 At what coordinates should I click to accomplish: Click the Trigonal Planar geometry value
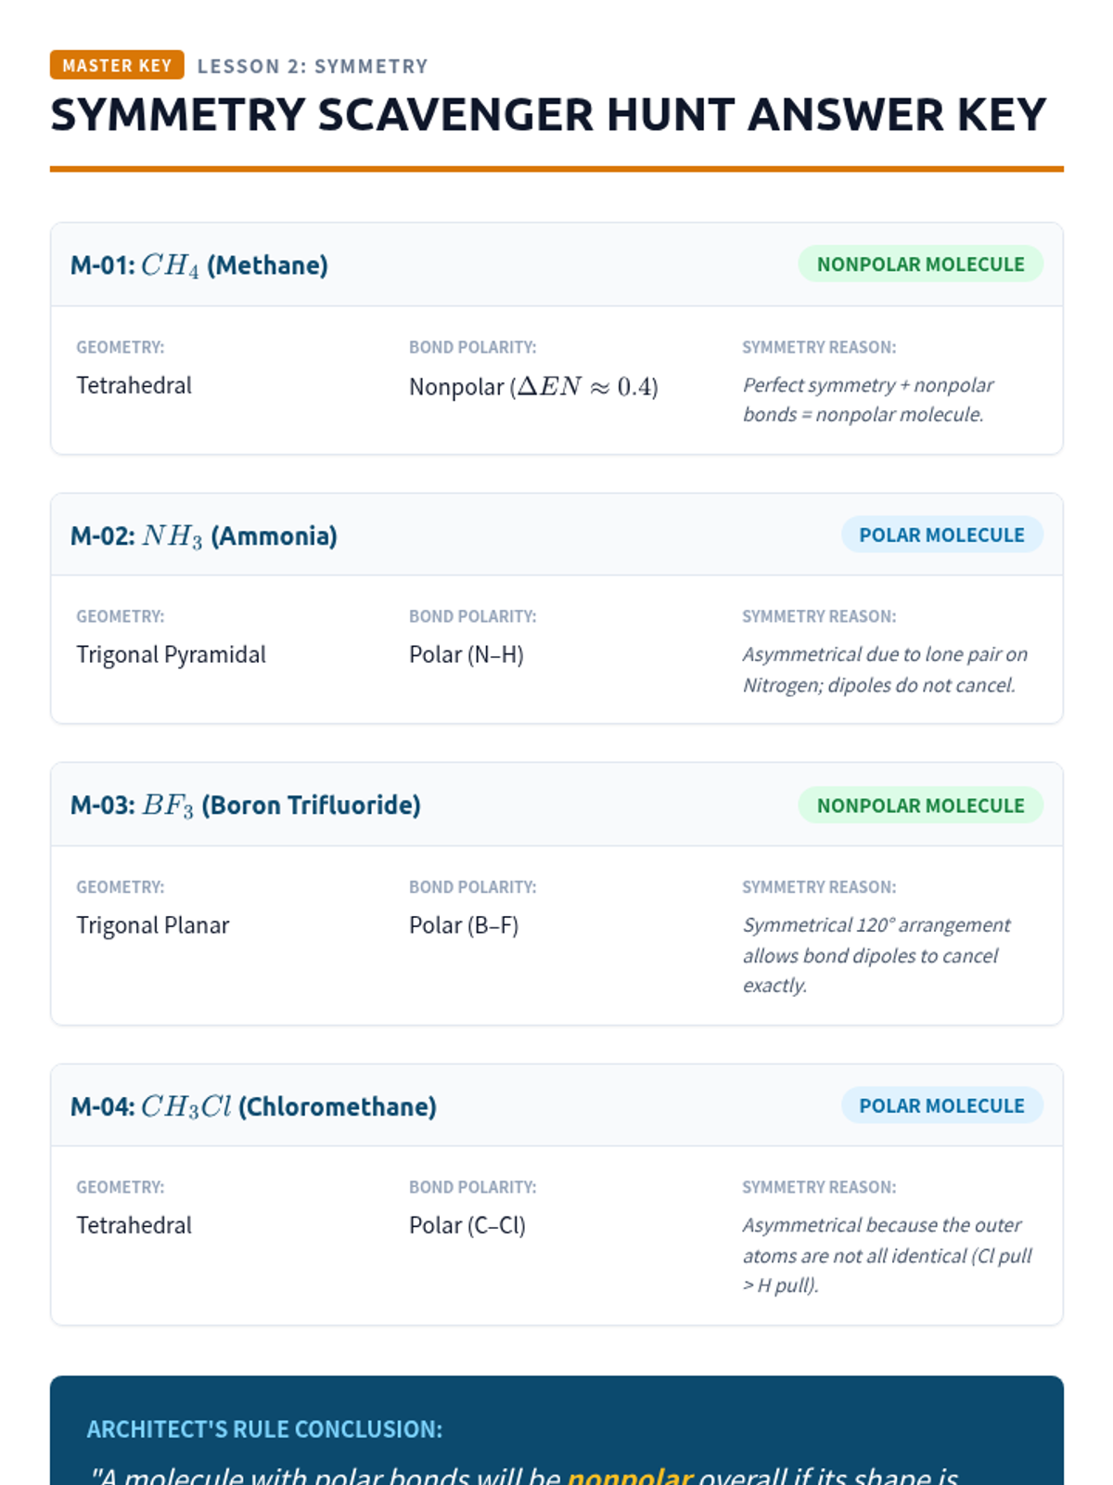[x=152, y=925]
